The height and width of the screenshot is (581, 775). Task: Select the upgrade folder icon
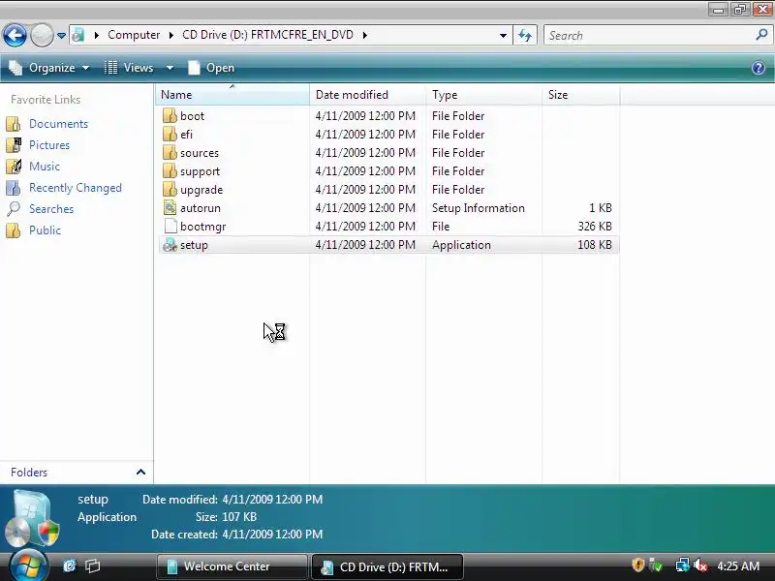point(170,189)
